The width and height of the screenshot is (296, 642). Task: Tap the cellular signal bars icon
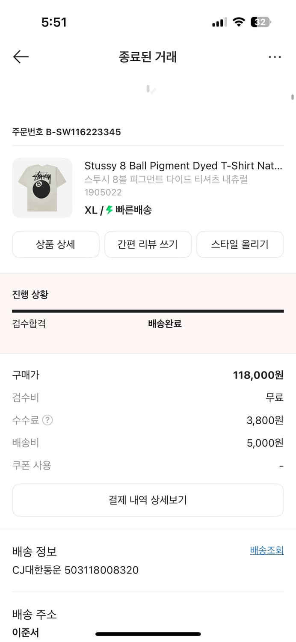click(x=219, y=23)
